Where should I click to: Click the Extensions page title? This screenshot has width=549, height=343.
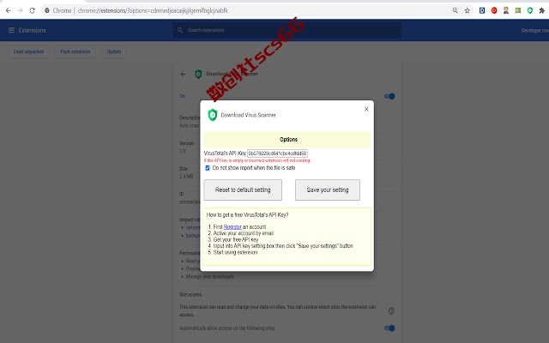33,30
